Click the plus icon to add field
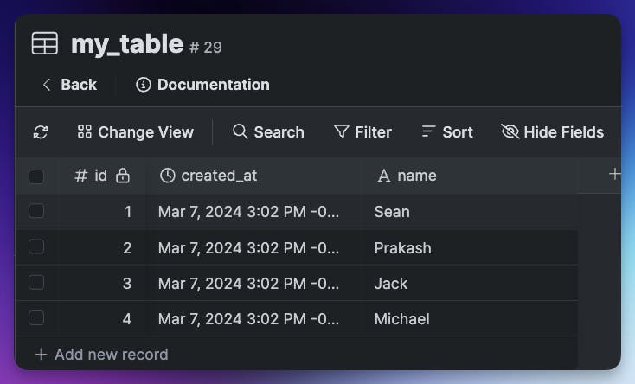635x384 pixels. click(x=615, y=174)
